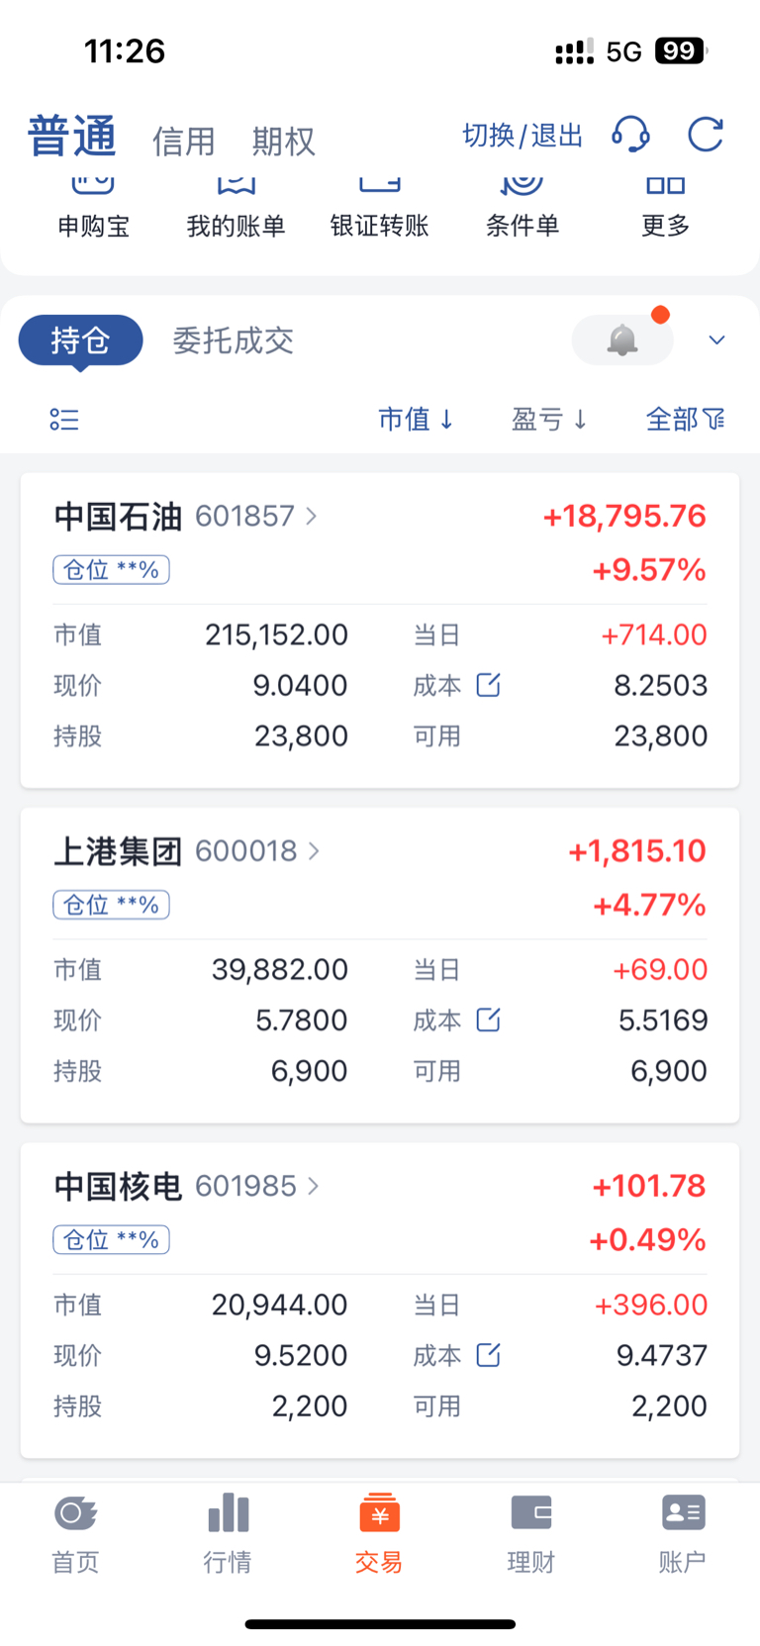Open the 全部 filter dropdown
The image size is (760, 1646).
tap(686, 420)
